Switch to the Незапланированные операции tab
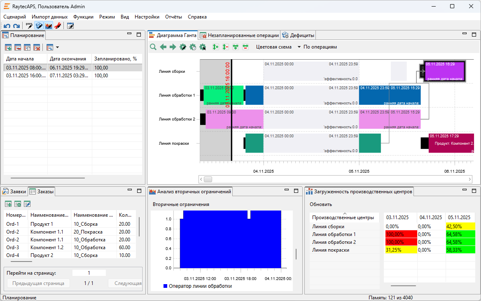 pyautogui.click(x=239, y=35)
